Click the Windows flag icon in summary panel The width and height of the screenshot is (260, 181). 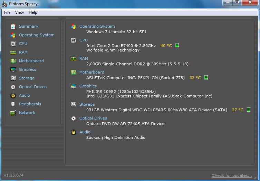coord(74,26)
